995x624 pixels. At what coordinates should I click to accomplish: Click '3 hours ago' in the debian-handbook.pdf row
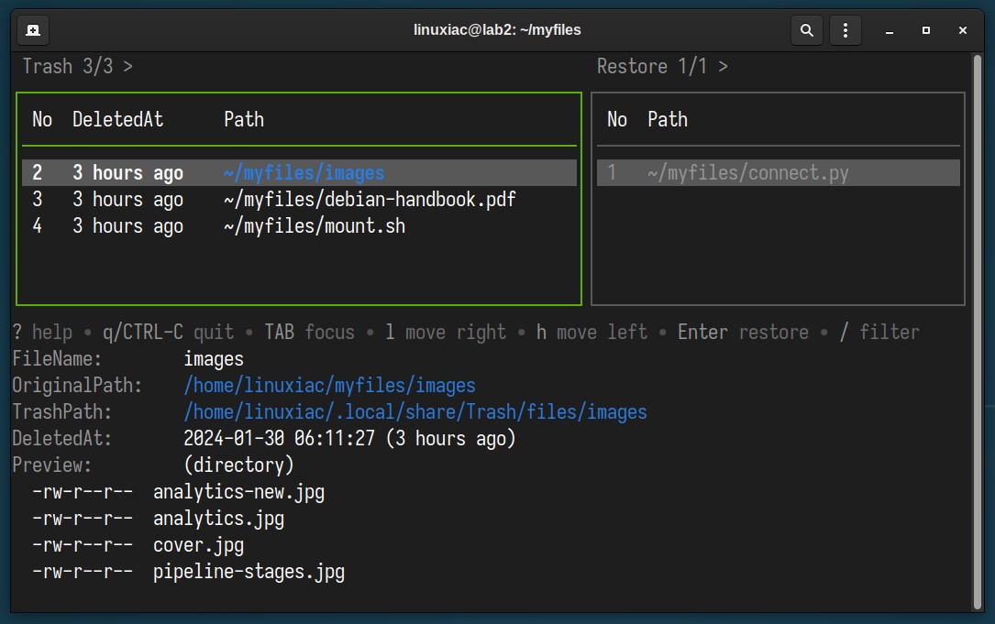click(x=127, y=199)
